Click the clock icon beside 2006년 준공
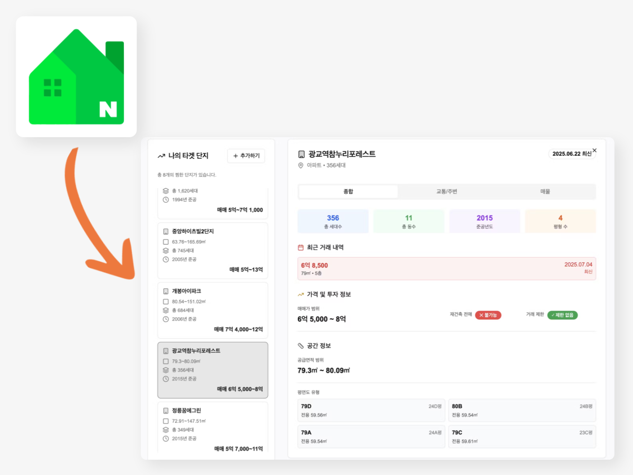This screenshot has height=475, width=633. [166, 319]
